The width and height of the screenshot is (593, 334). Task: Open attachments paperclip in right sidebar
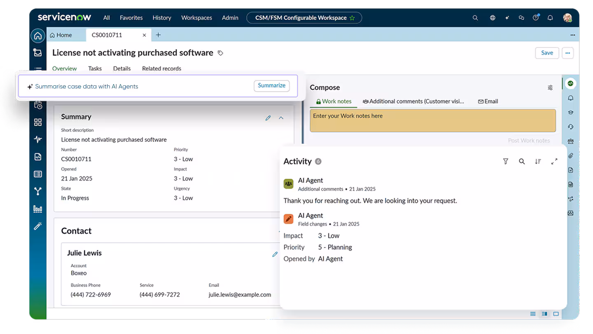[x=570, y=156]
